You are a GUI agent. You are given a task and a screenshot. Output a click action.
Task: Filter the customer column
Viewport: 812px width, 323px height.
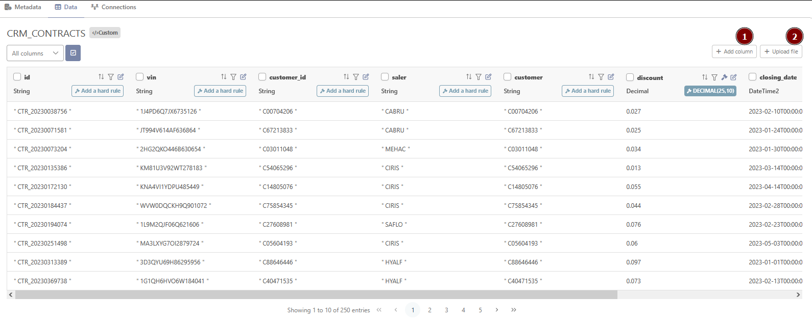[601, 77]
